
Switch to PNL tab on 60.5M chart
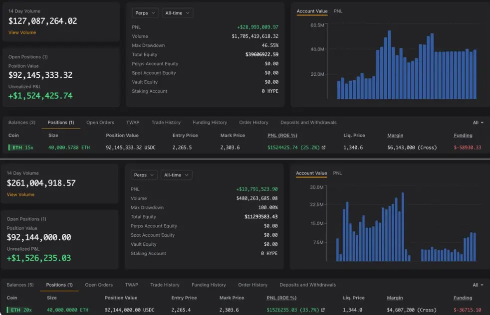point(338,11)
